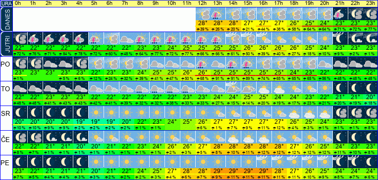Click the TO 14h windy cloud icon
The width and height of the screenshot is (378, 180).
tap(233, 88)
